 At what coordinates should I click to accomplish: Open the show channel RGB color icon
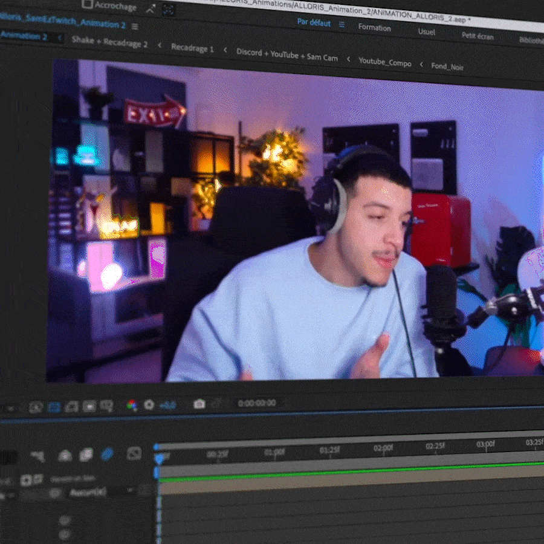pos(132,405)
